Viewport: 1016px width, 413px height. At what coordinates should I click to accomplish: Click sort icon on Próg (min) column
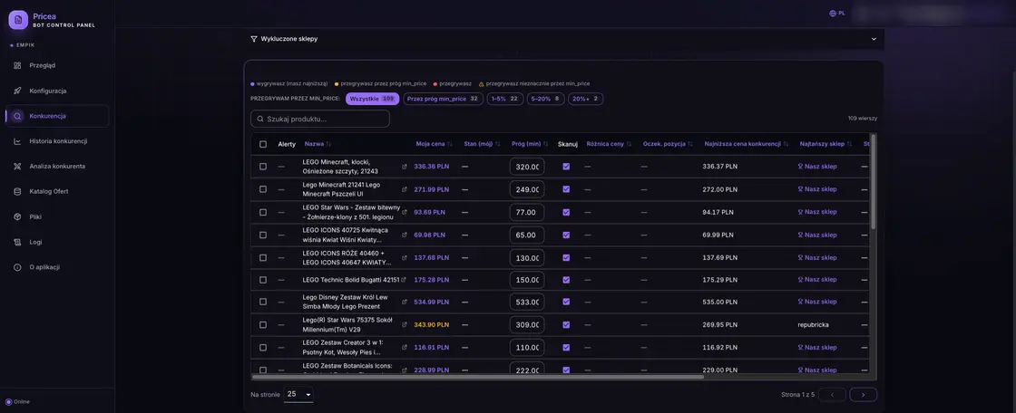[545, 144]
